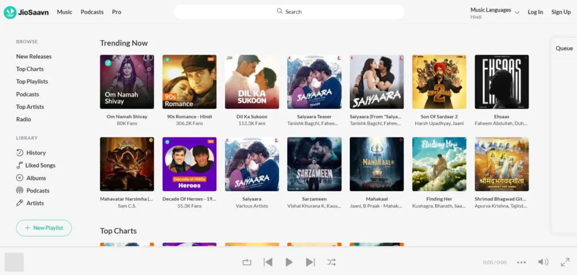
Task: Click 'Kushagra, Bharath, Saa...' artist text
Action: coord(438,206)
